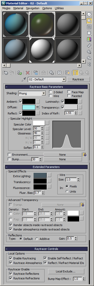Click the Diffuse M map button
Screen dimensions: 94x286
(x=38, y=107)
